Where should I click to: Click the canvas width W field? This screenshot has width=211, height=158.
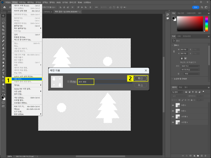[x=184, y=50]
